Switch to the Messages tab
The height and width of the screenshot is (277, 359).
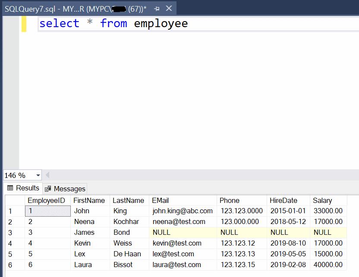pyautogui.click(x=65, y=189)
